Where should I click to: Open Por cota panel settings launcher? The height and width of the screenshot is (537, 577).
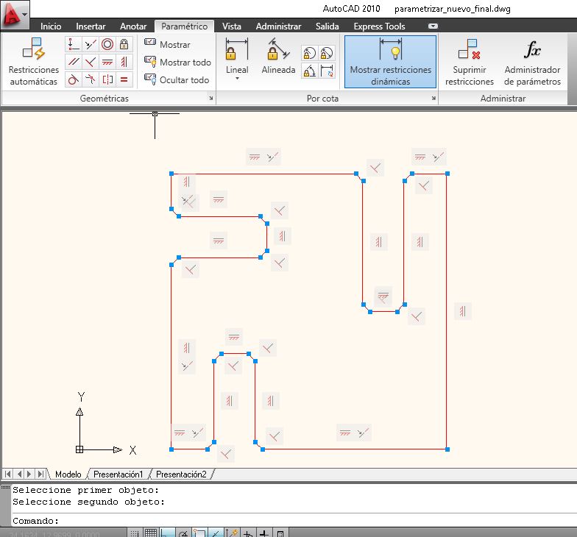point(433,99)
